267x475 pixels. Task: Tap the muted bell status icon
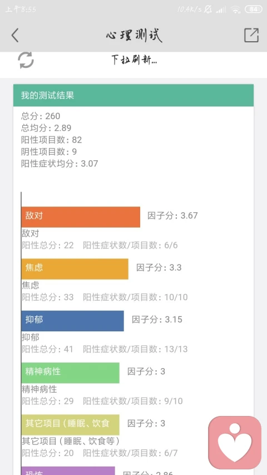point(208,9)
